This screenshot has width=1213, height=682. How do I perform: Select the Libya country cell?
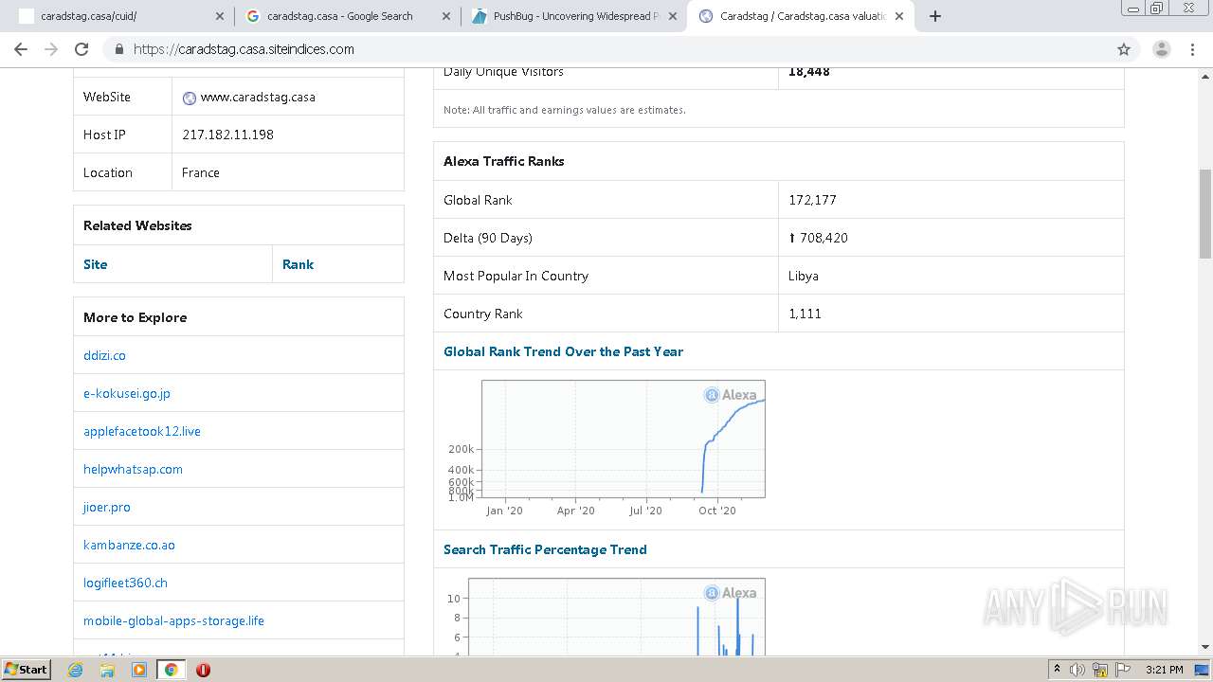pyautogui.click(x=950, y=276)
